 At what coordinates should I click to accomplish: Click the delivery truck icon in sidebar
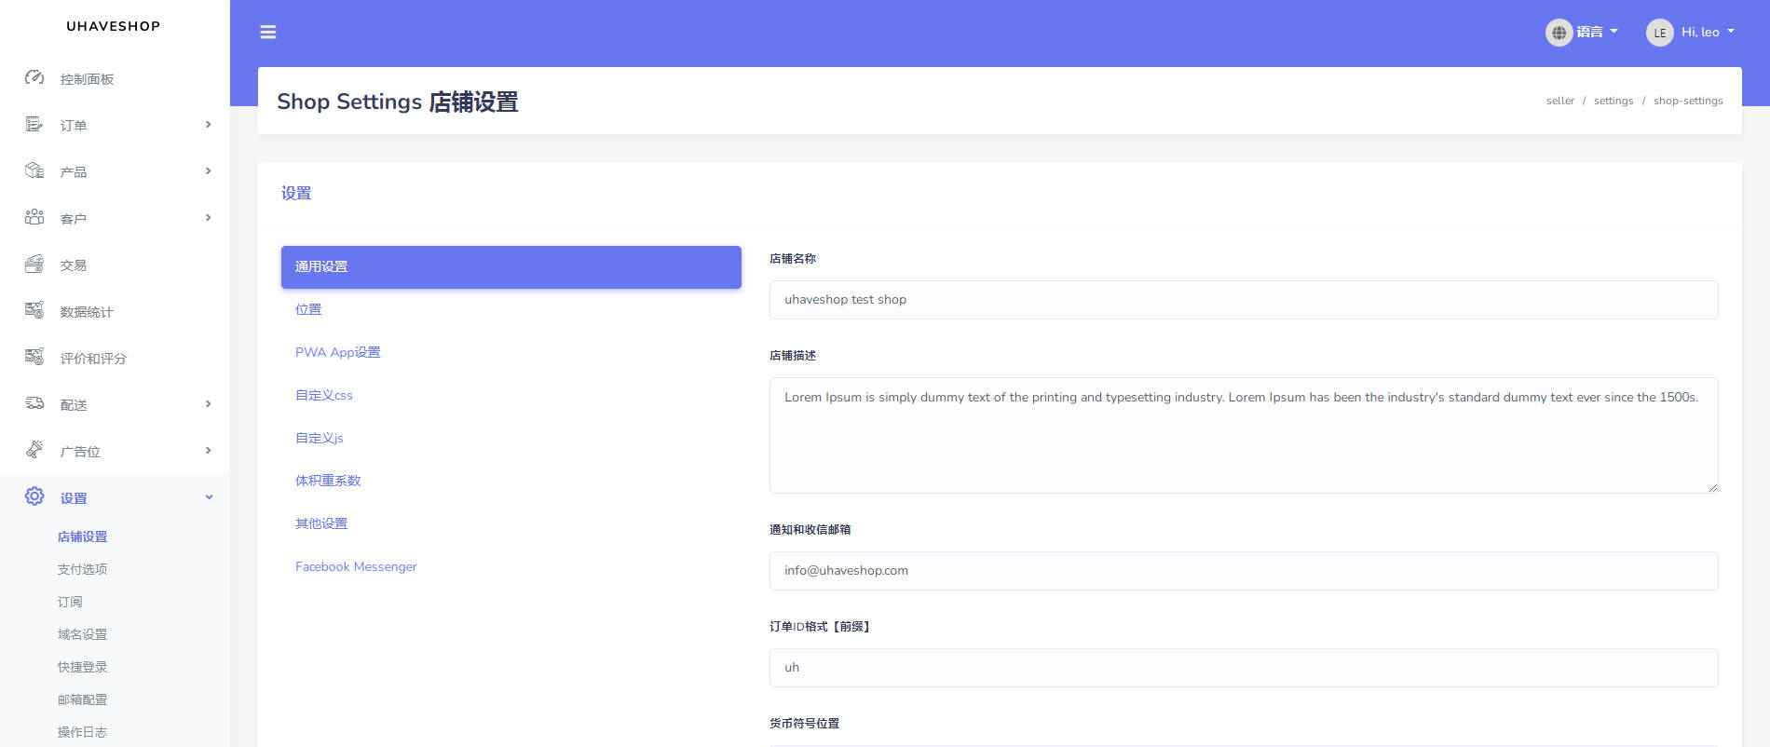(x=34, y=403)
